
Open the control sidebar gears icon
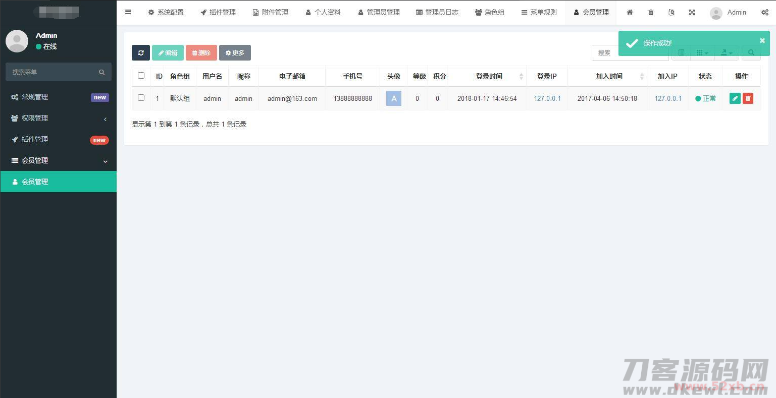[x=764, y=13]
